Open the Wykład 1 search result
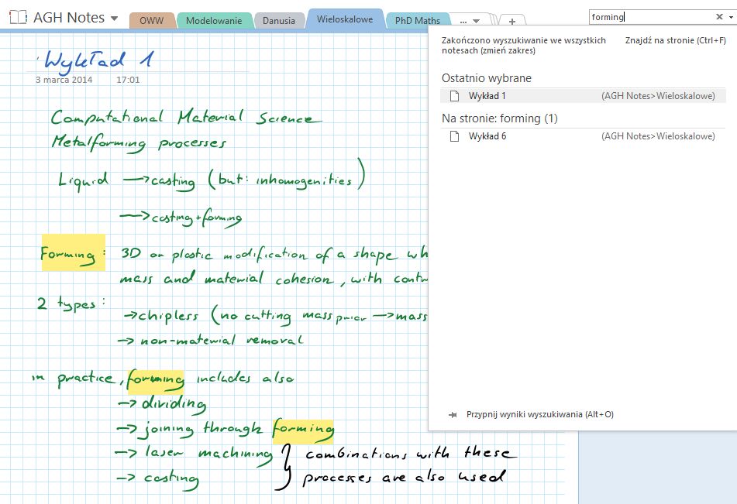 tap(487, 96)
